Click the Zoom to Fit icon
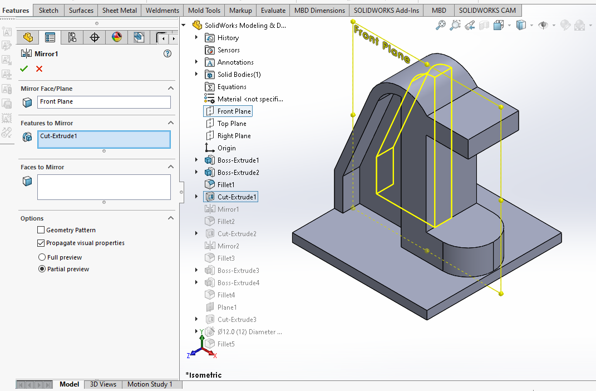Viewport: 596px width, 391px height. (441, 25)
